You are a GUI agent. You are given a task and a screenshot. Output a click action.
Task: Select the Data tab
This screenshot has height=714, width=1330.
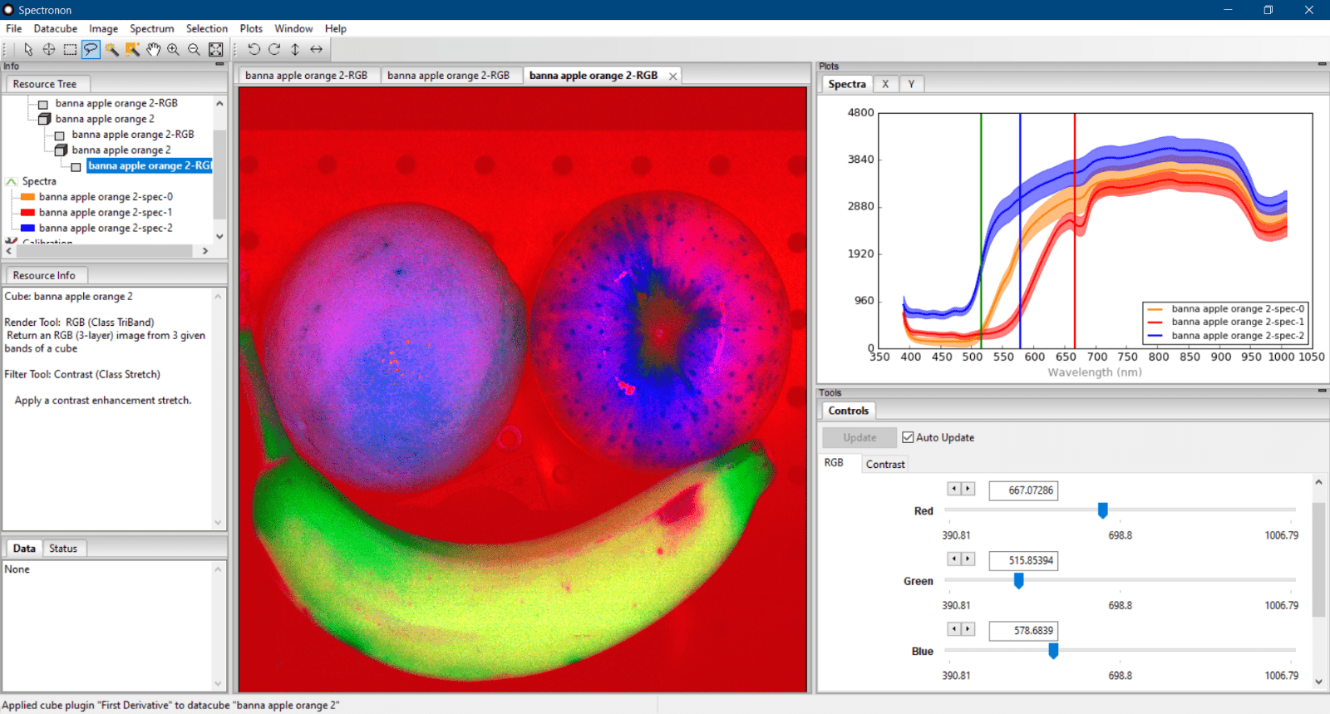24,549
